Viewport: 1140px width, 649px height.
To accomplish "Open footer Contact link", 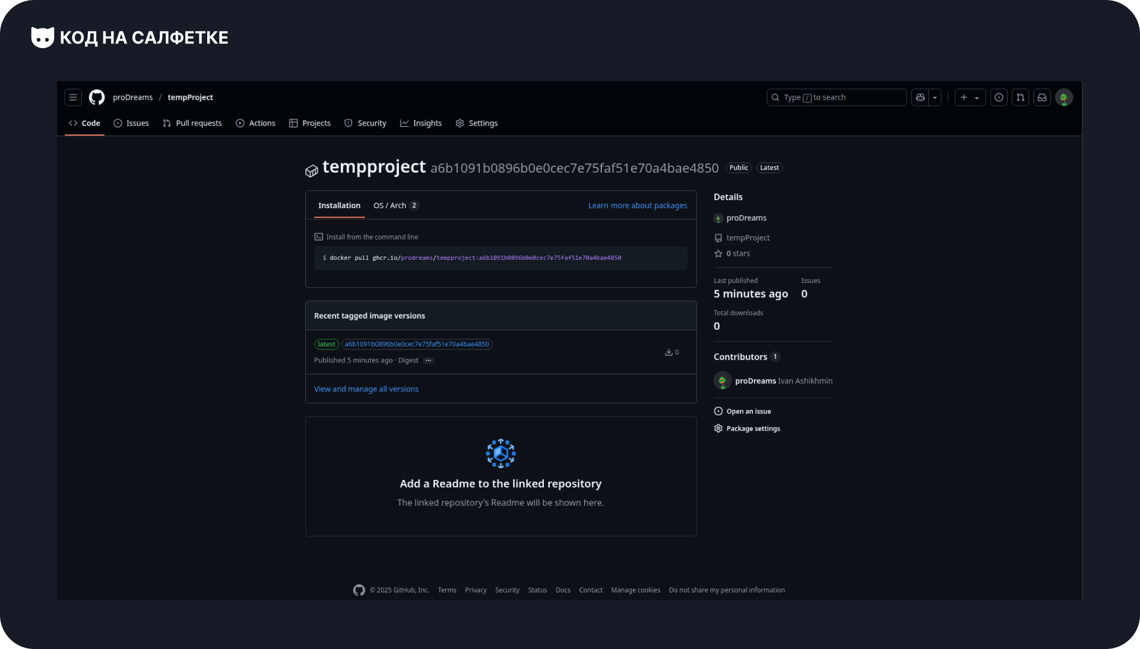I will [x=591, y=590].
